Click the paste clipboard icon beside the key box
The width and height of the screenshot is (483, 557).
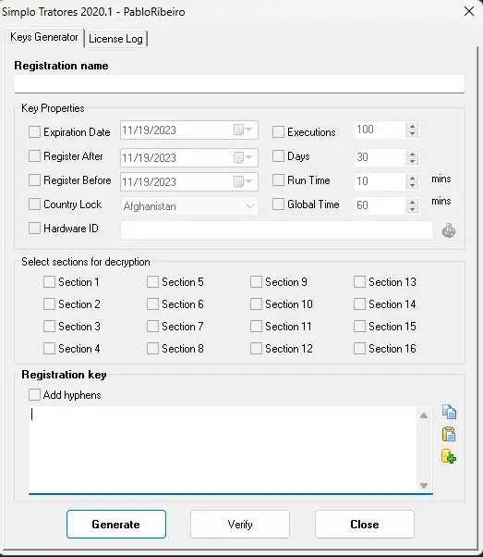pos(449,434)
